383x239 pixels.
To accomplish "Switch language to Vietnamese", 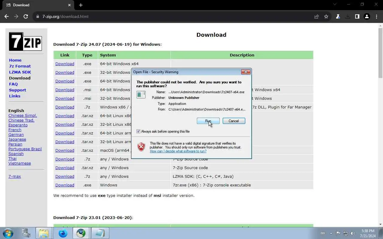I will [x=19, y=163].
